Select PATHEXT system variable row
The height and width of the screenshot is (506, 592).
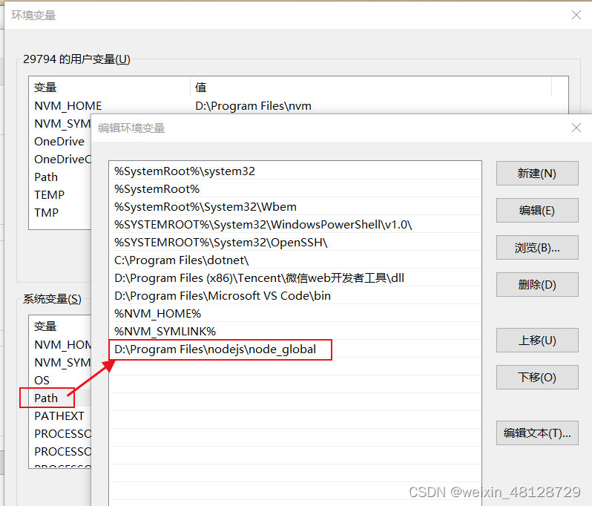pyautogui.click(x=59, y=415)
